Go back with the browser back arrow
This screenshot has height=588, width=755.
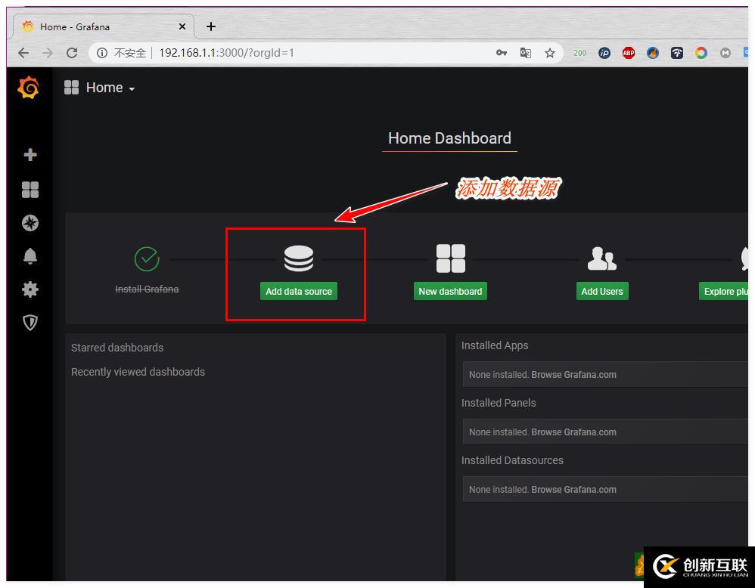coord(23,53)
